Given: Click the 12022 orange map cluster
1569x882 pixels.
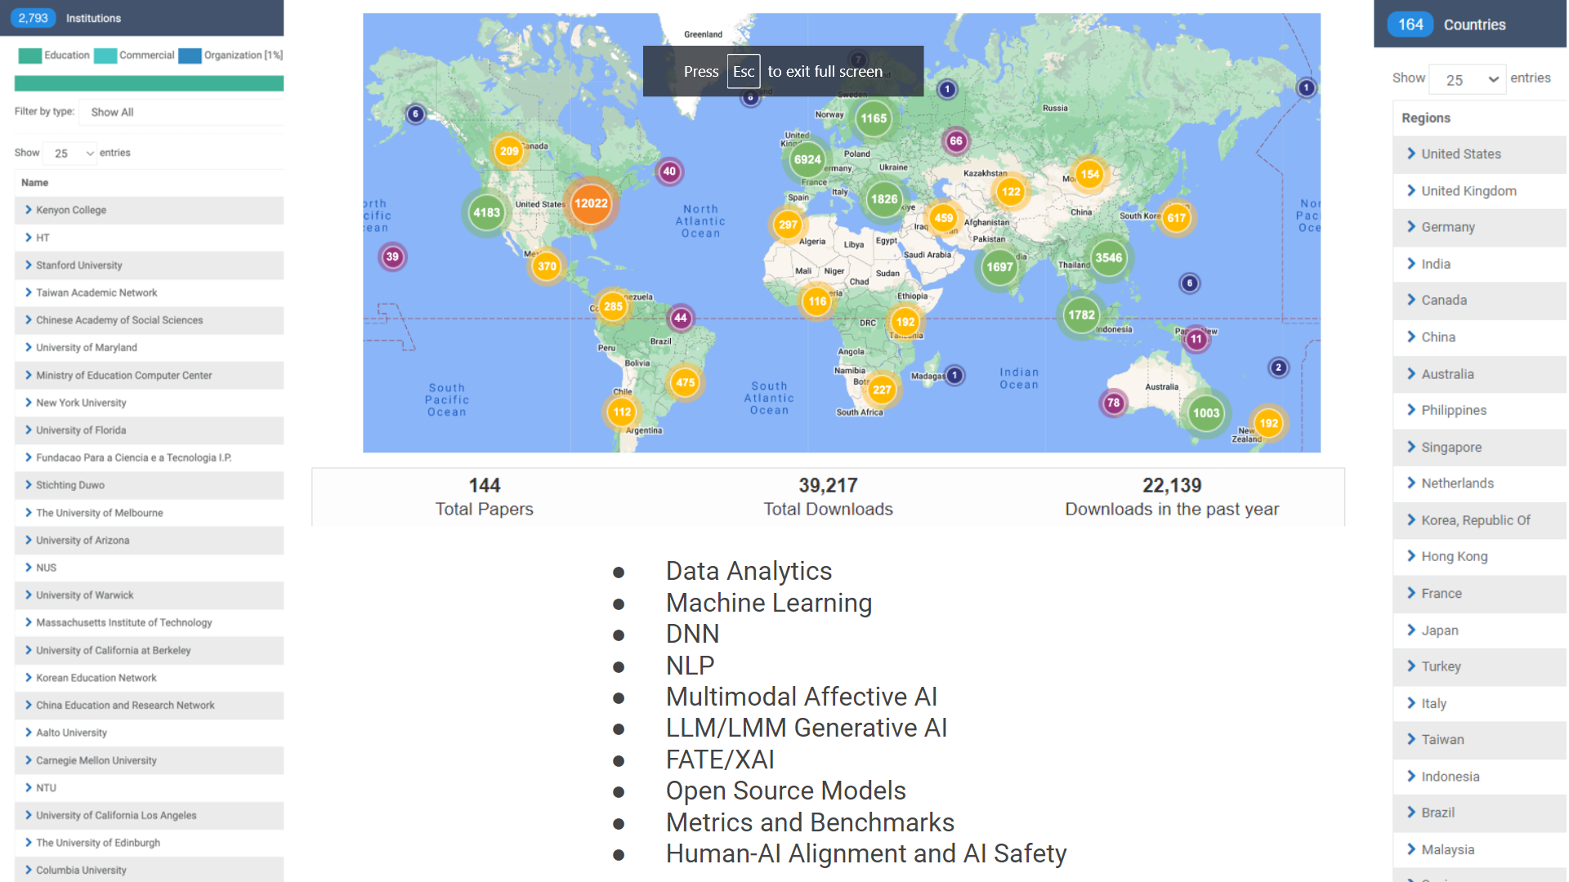Looking at the screenshot, I should [x=590, y=203].
